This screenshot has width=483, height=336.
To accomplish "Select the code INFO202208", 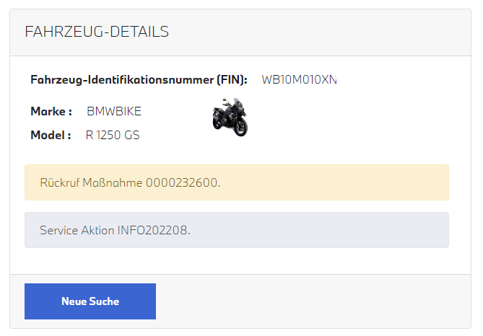I will (152, 230).
